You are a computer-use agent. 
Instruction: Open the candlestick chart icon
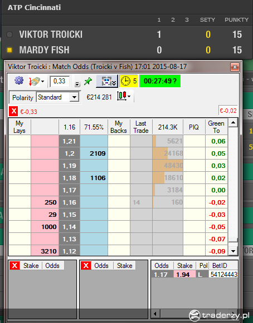click(122, 96)
